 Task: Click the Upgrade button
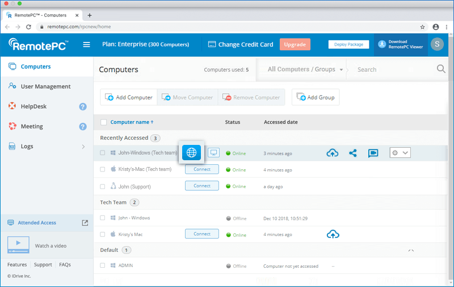[295, 45]
